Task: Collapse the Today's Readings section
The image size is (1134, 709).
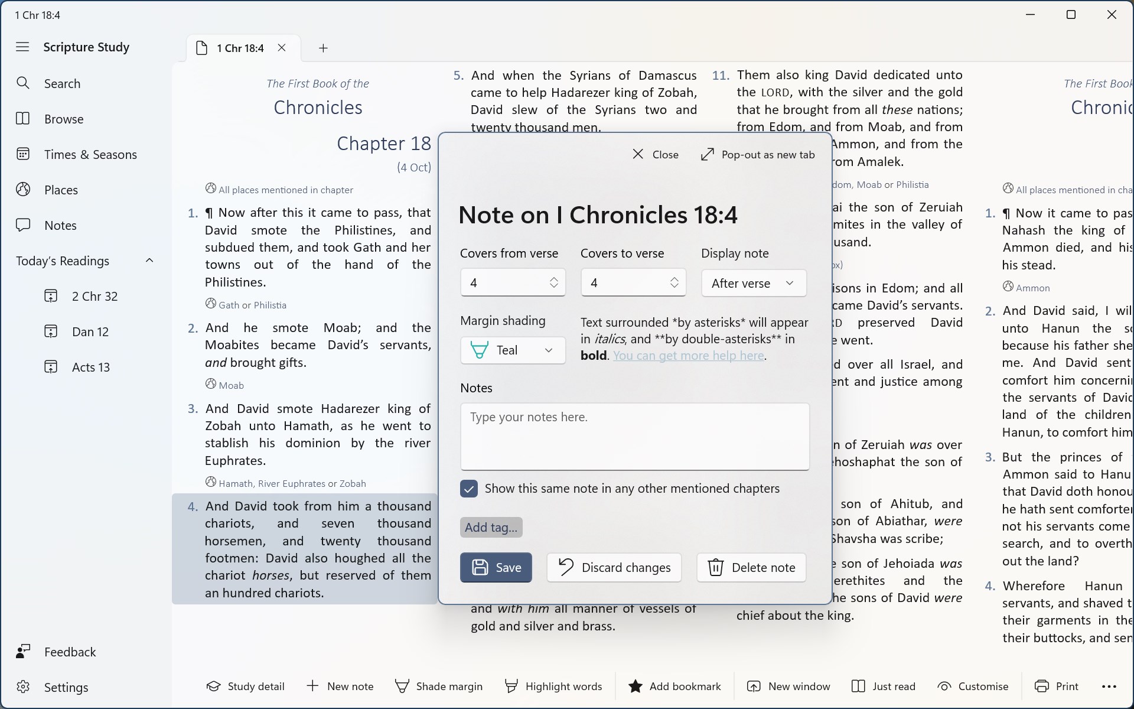Action: click(x=149, y=260)
